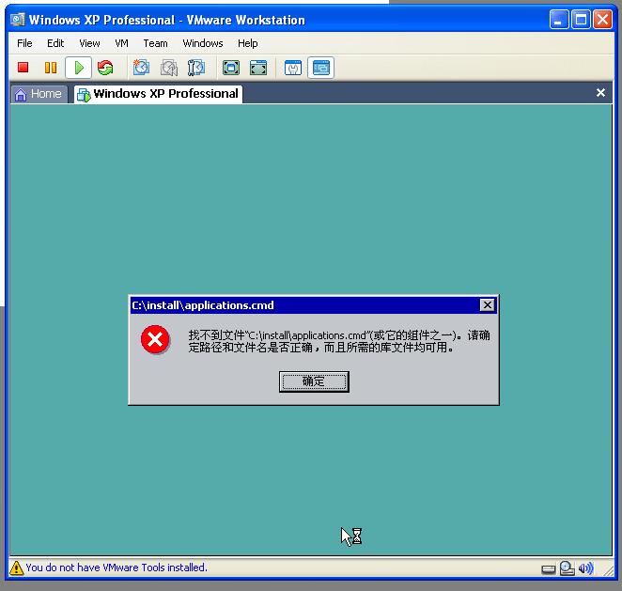Viewport: 622px width, 591px height.
Task: Close the applications.cmd error dialog
Action: 487,304
